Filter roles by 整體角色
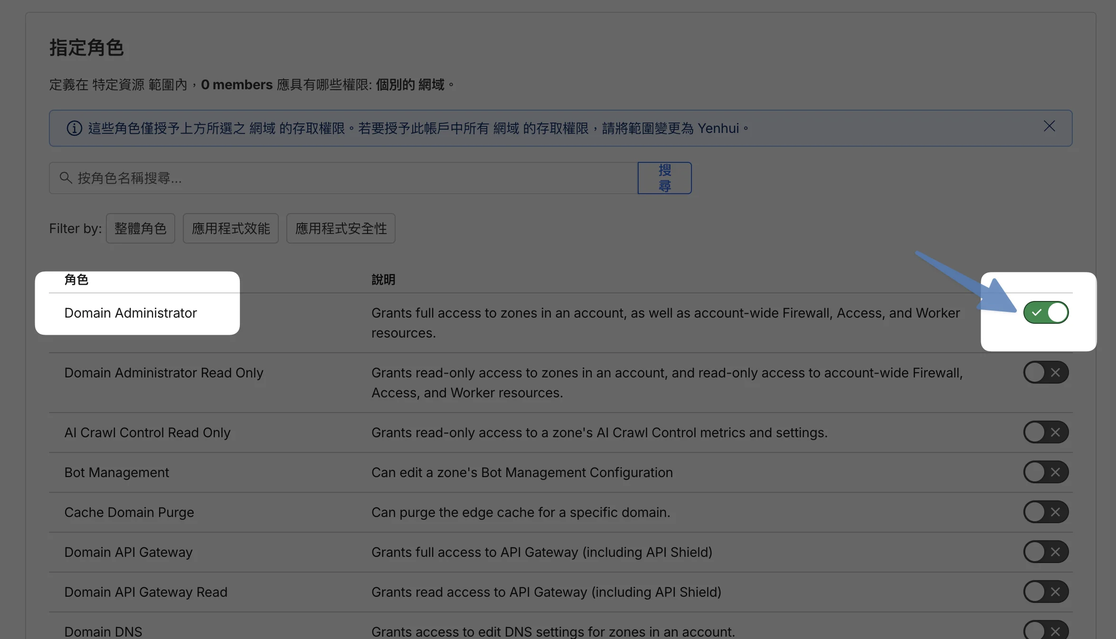The width and height of the screenshot is (1116, 639). 140,228
